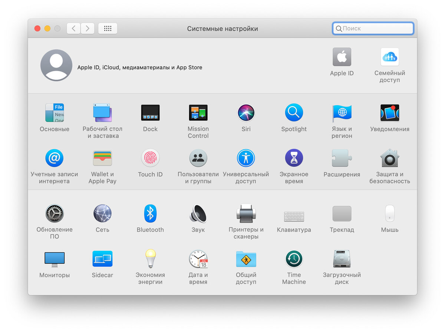
Task: Open Sidecar preferences
Action: pos(102,259)
